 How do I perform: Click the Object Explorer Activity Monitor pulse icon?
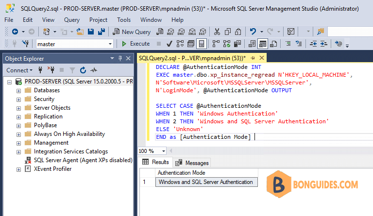coord(94,70)
